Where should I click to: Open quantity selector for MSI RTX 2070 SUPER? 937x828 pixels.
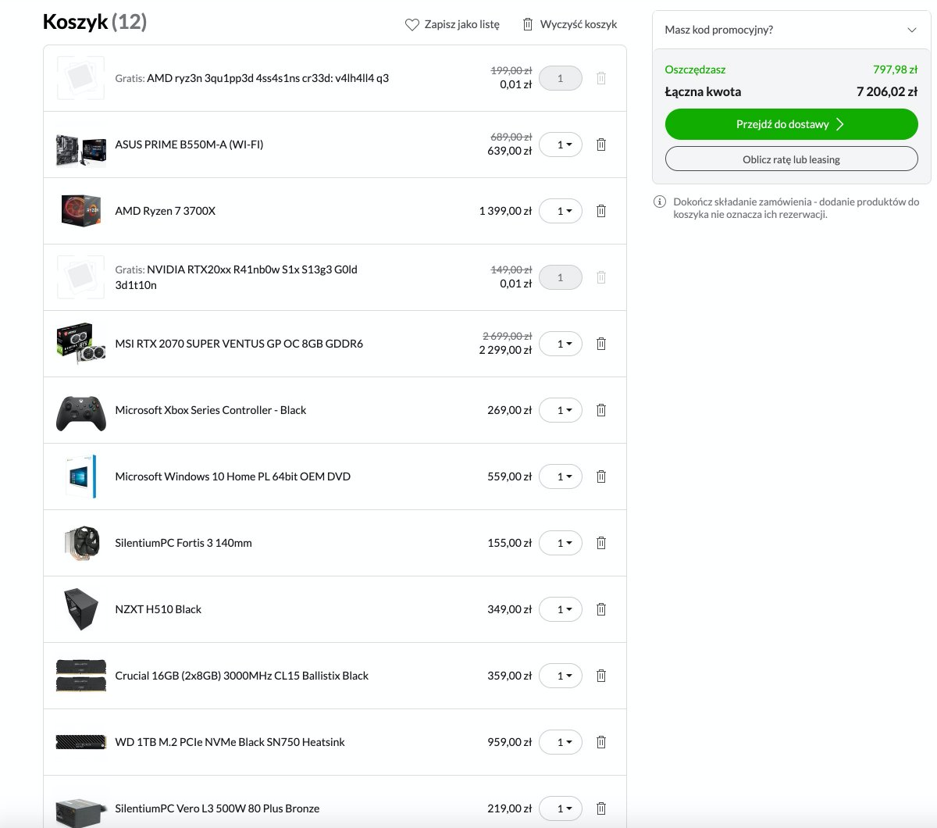click(561, 344)
